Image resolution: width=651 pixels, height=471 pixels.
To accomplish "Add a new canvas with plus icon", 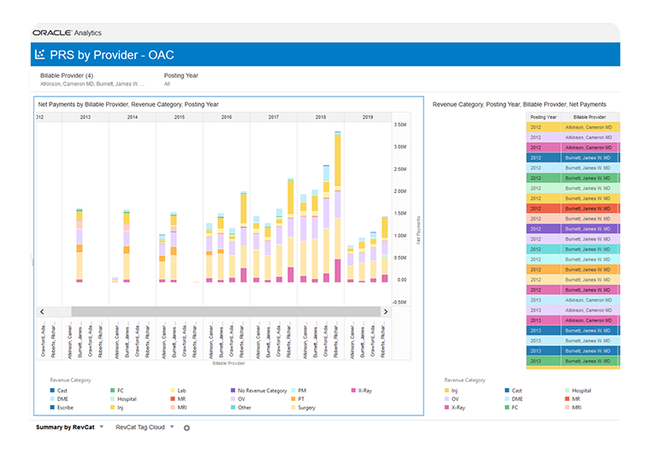I will click(186, 427).
